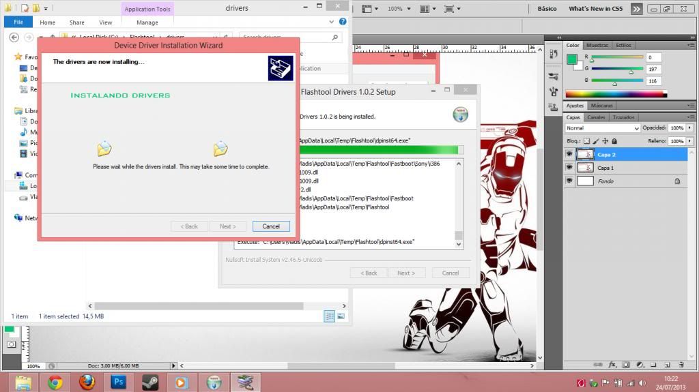
Task: Open Google Chrome from the taskbar
Action: tap(55, 382)
